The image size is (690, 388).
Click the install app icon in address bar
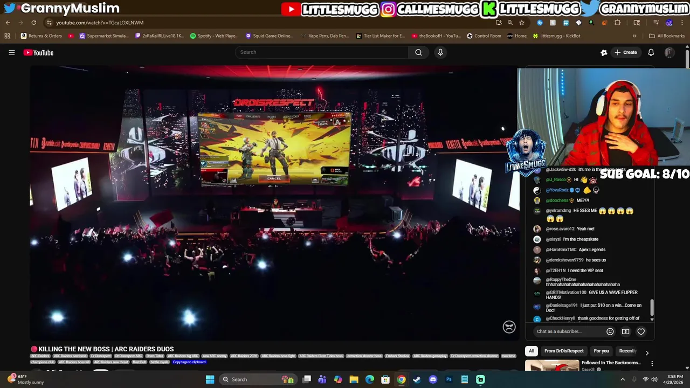pos(499,23)
